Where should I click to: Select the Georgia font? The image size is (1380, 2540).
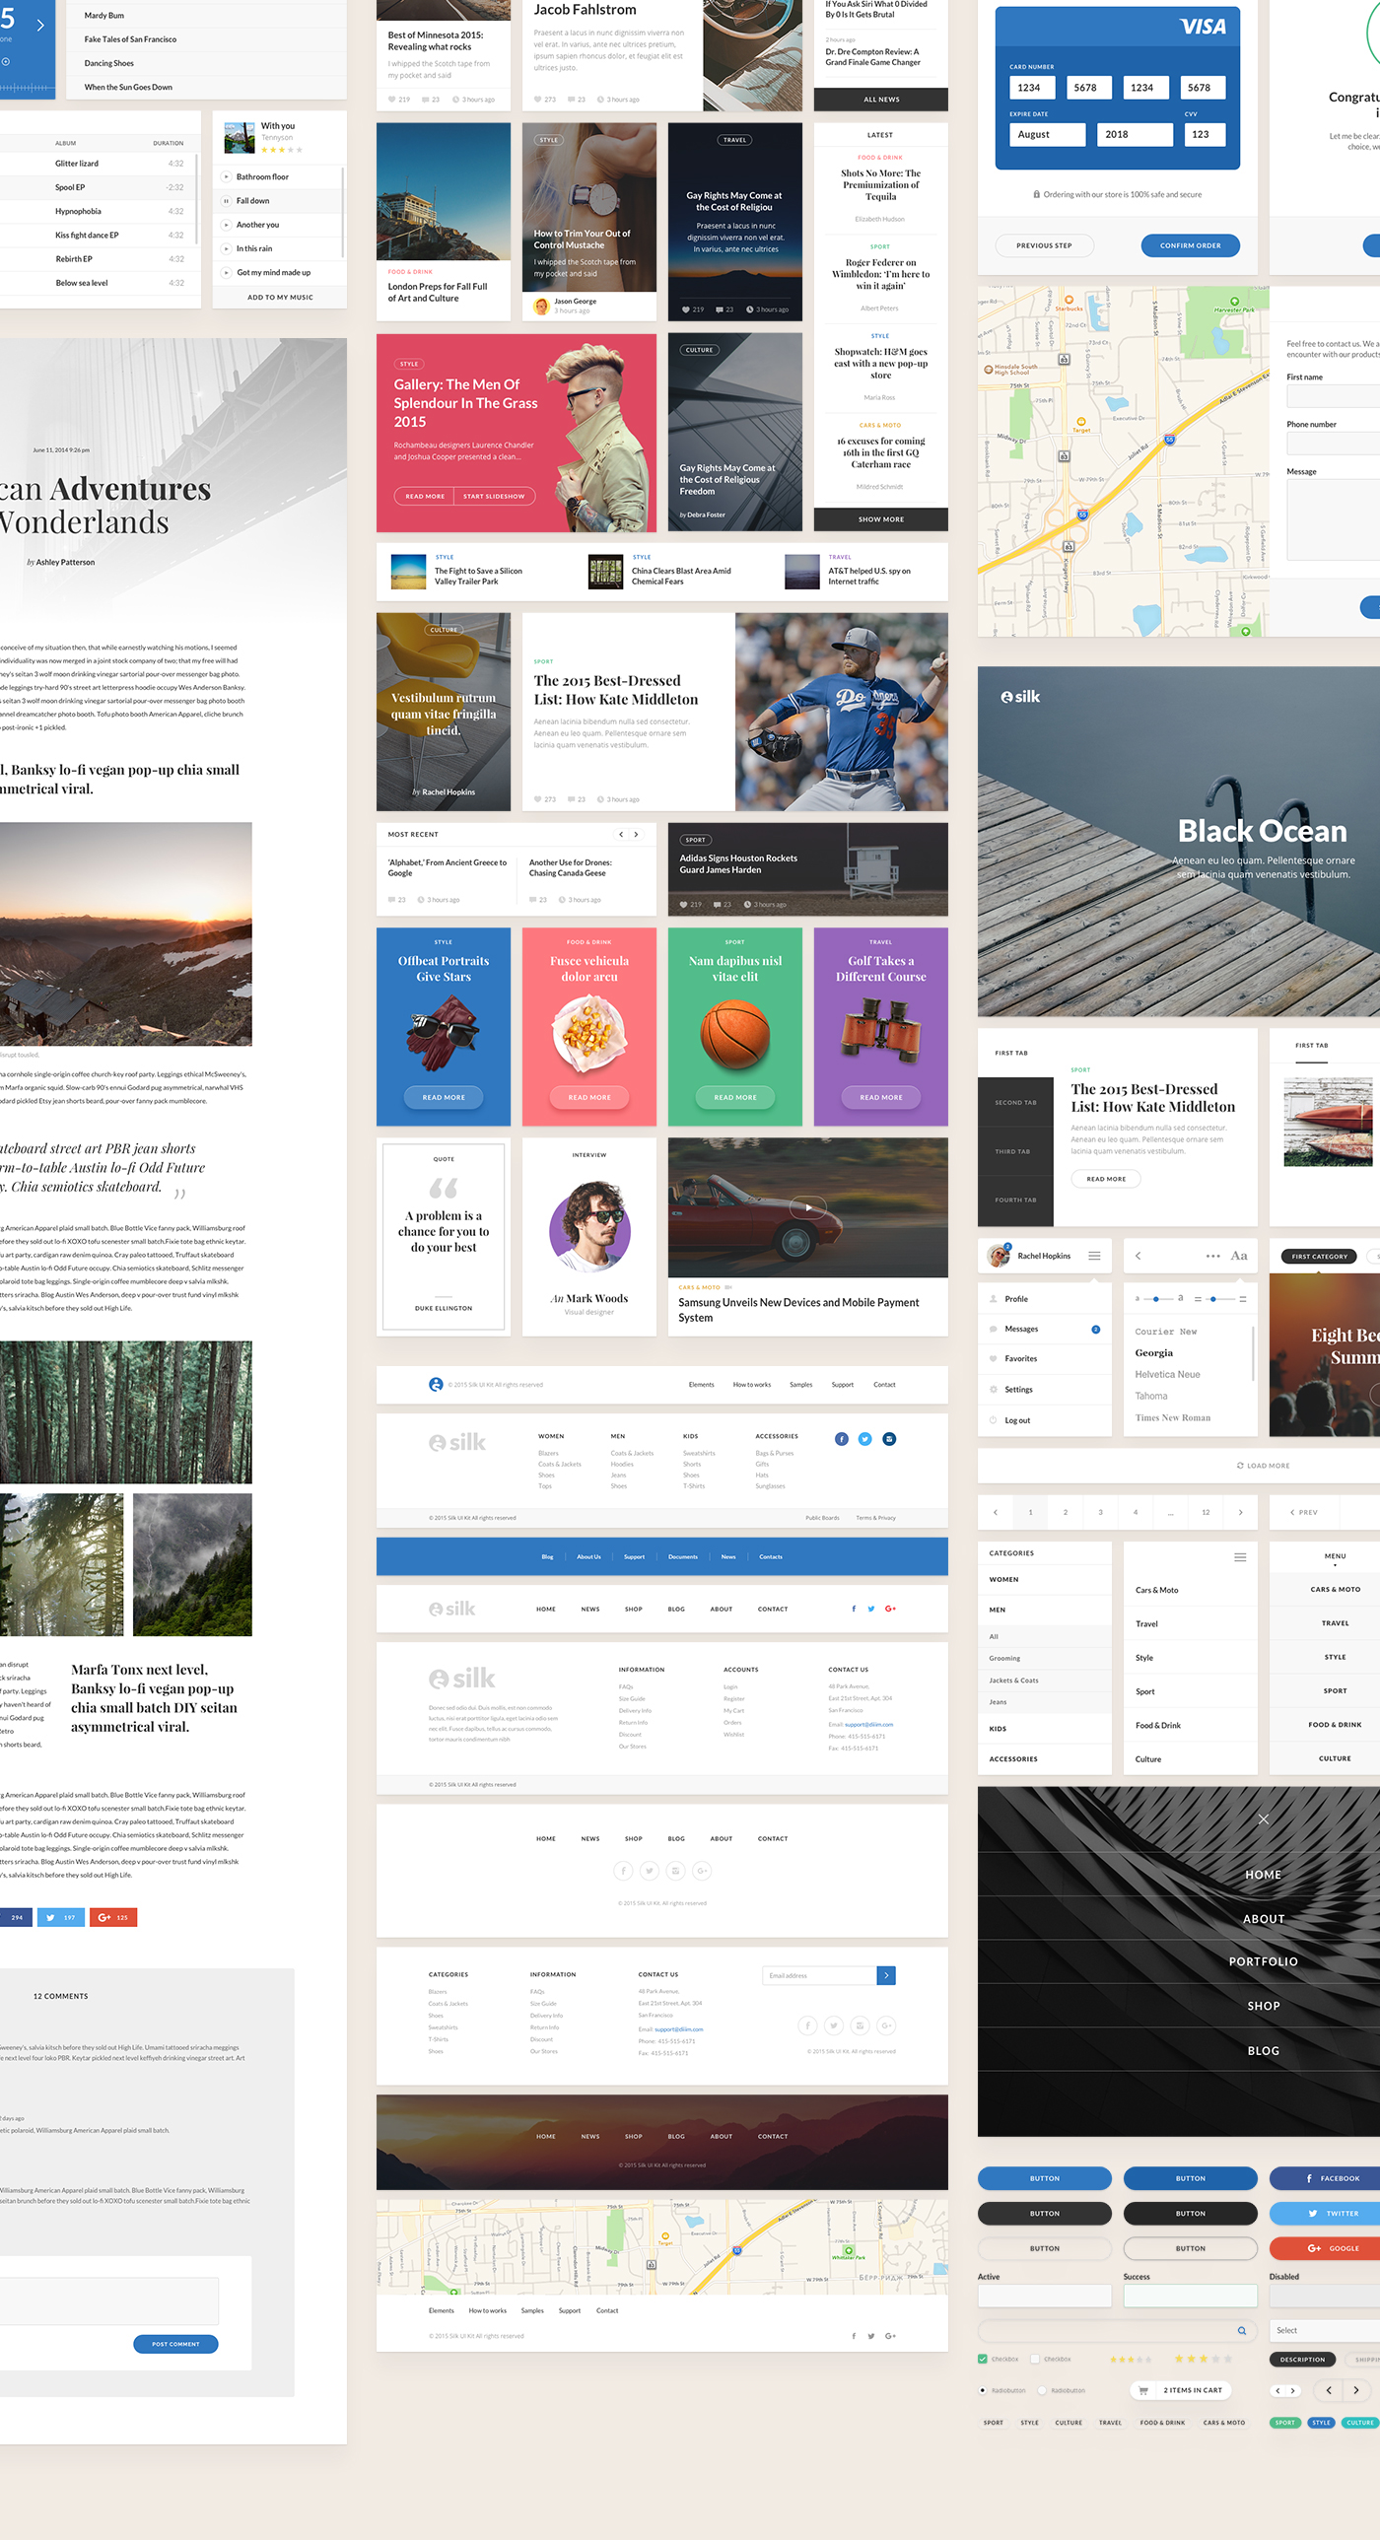[1153, 1353]
